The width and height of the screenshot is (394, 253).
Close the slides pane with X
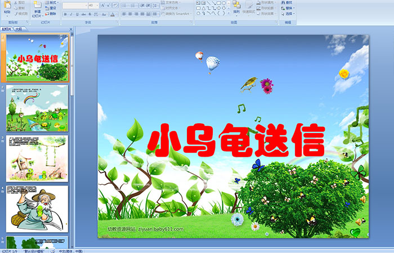pos(71,29)
